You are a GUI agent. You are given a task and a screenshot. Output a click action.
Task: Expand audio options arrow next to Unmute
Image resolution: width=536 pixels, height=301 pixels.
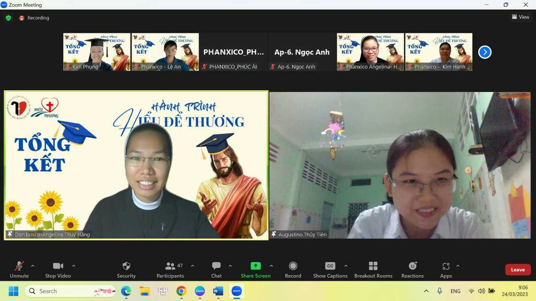pos(33,266)
